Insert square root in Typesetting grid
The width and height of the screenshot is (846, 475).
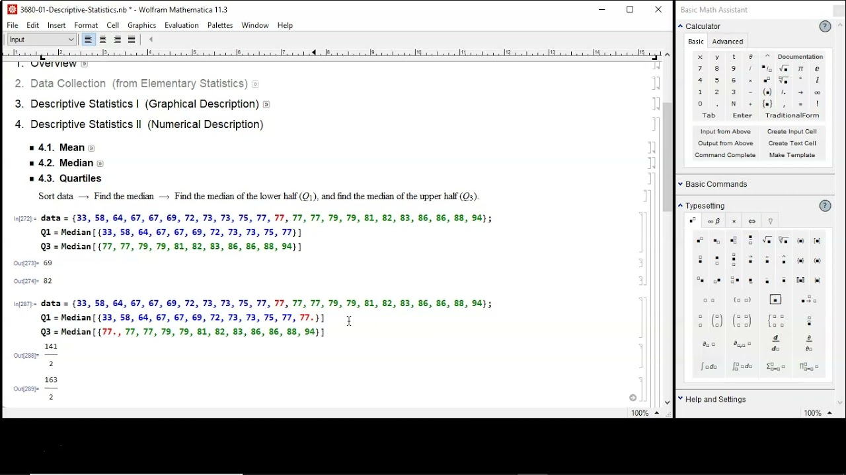[x=767, y=241]
